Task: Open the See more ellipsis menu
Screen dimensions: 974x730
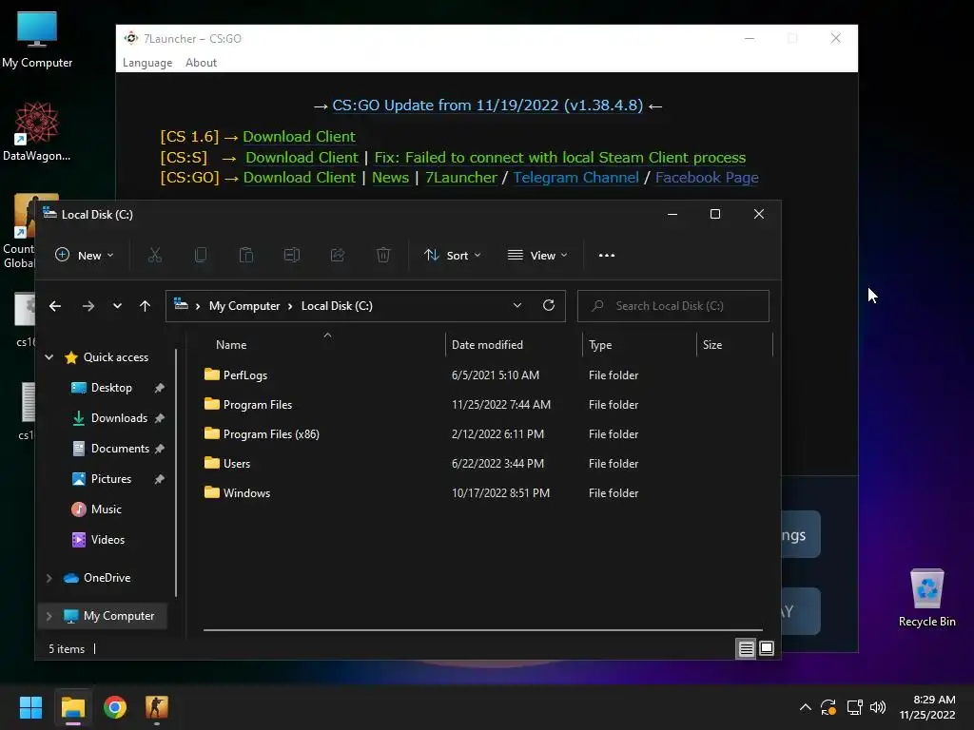Action: [x=606, y=255]
